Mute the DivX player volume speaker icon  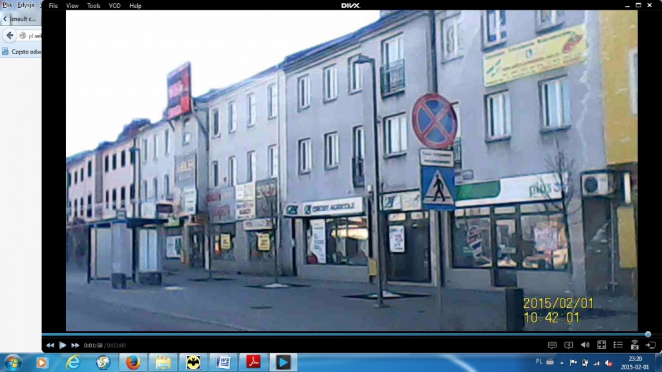pos(585,346)
